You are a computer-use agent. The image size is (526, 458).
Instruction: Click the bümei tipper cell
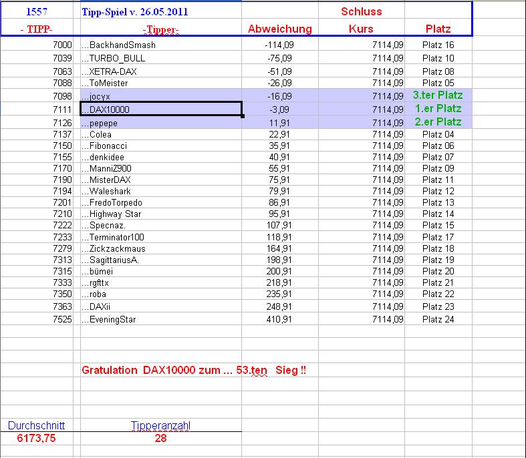161,271
